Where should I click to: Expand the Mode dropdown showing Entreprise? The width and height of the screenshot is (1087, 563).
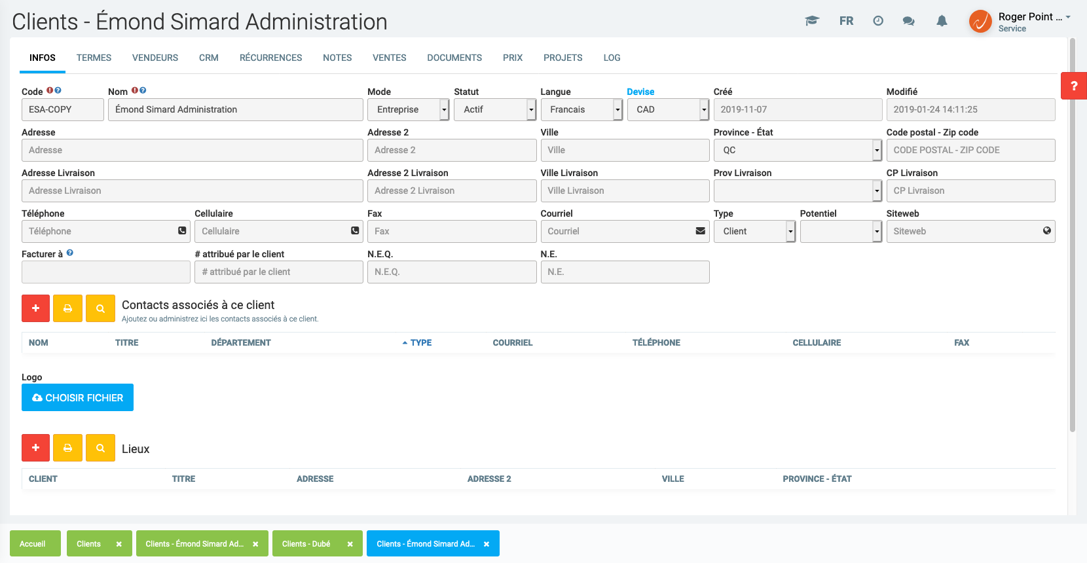408,110
